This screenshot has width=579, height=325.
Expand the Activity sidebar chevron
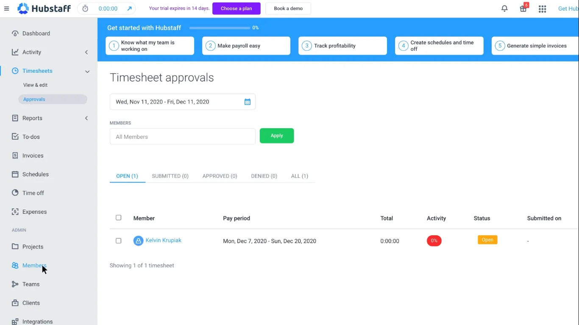click(x=86, y=52)
